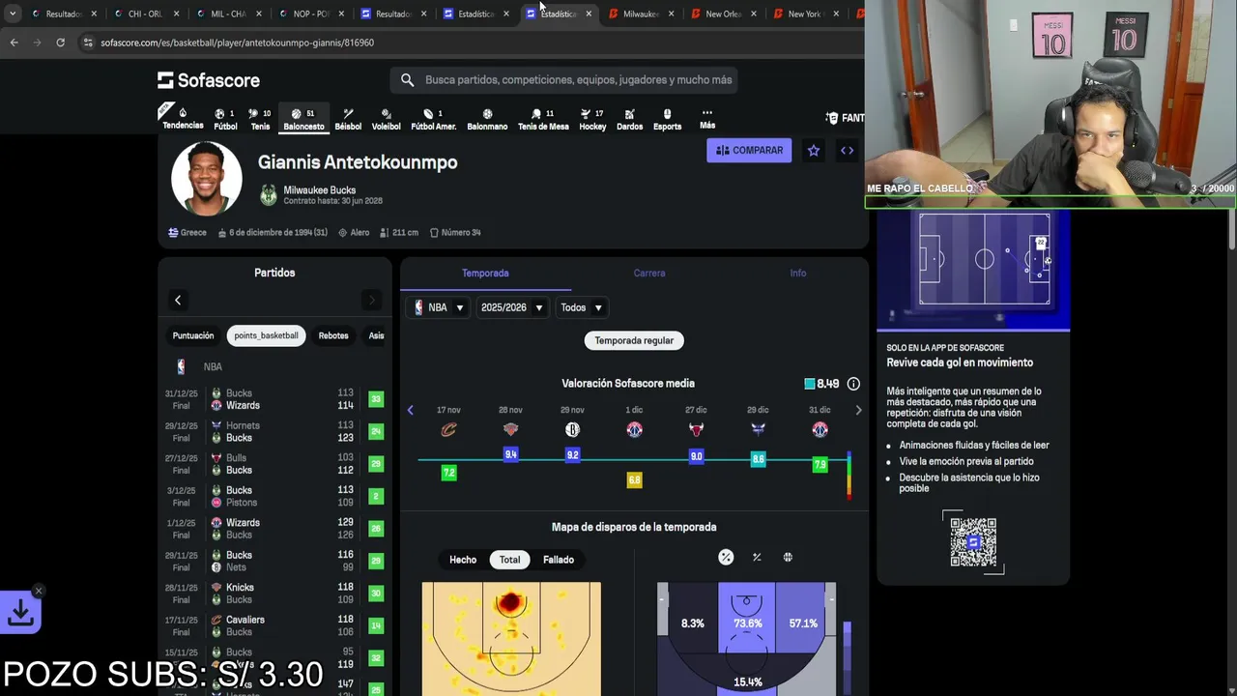This screenshot has height=696, width=1237.
Task: Open the Tenis de Mesa category
Action: point(543,119)
